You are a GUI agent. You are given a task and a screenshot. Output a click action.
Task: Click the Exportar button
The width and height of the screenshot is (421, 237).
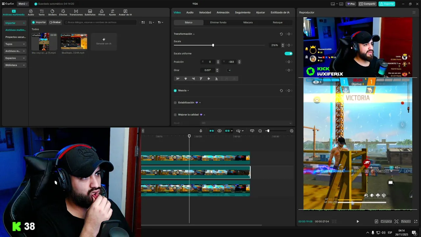pyautogui.click(x=387, y=4)
